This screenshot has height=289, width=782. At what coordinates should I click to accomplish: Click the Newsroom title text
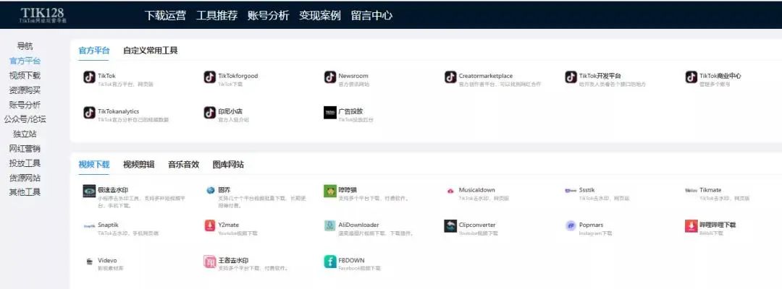pyautogui.click(x=353, y=76)
